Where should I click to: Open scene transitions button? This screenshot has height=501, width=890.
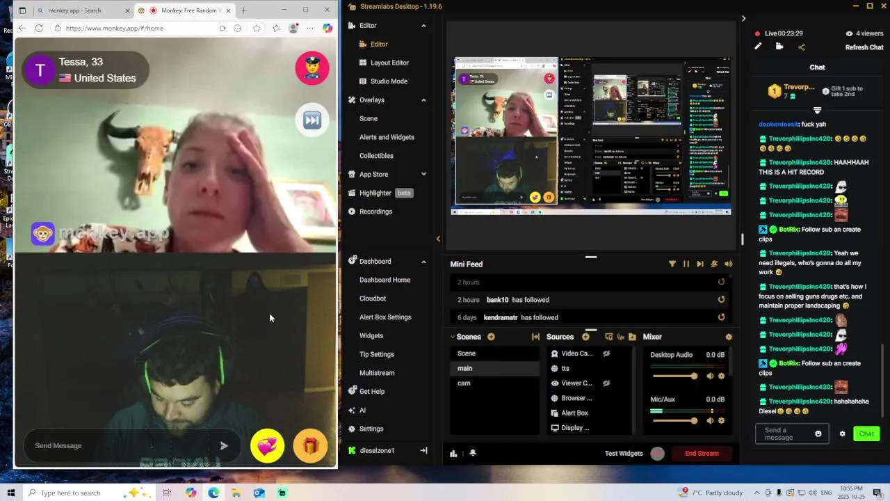(x=535, y=337)
